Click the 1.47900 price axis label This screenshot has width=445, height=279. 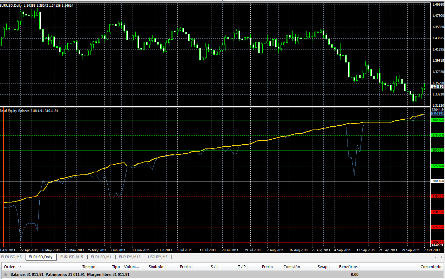[x=438, y=16]
